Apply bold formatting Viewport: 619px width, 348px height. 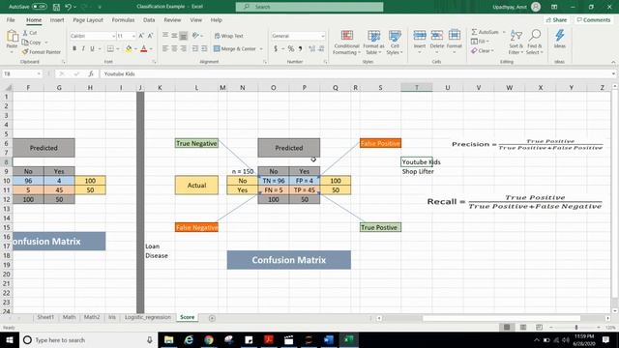(74, 48)
